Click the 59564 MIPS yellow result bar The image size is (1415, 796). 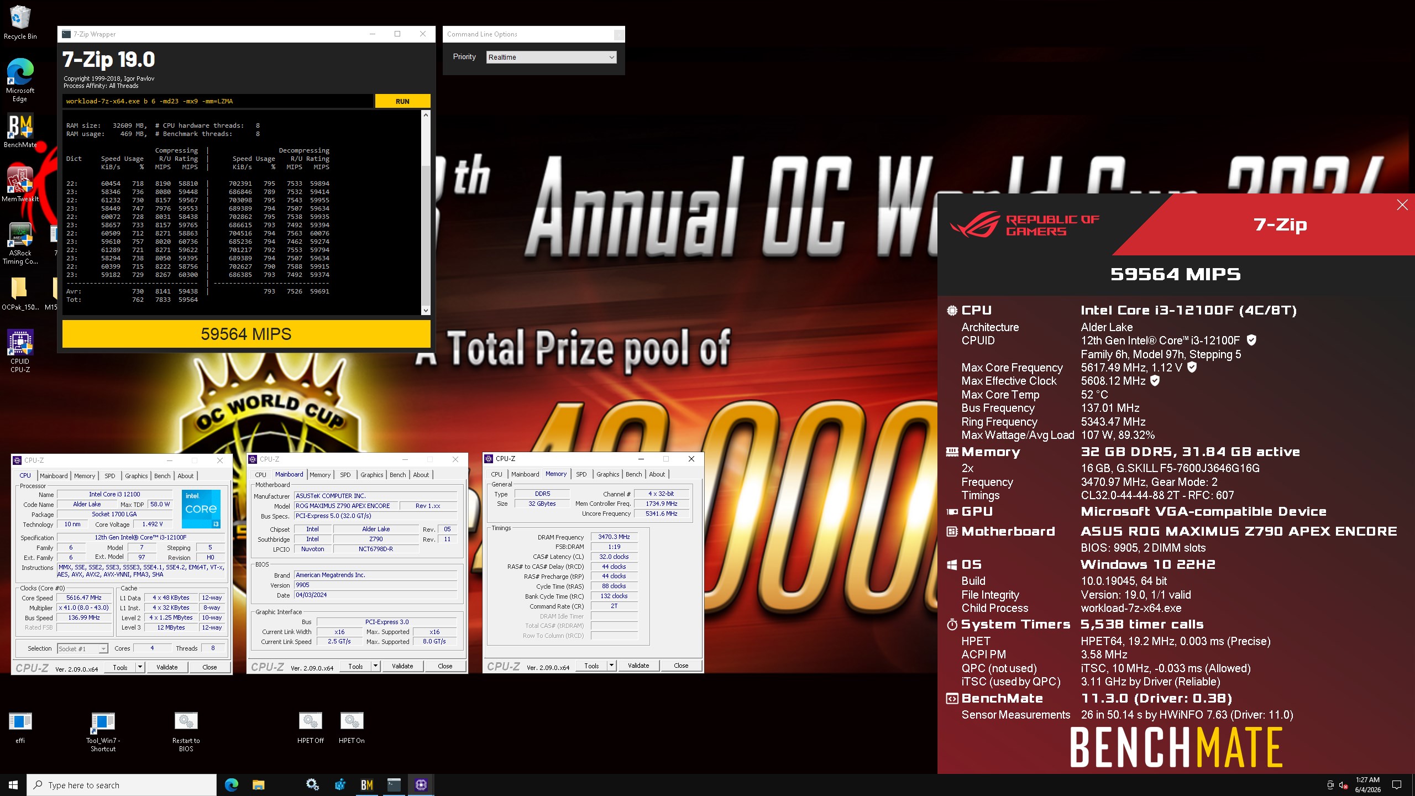point(246,334)
